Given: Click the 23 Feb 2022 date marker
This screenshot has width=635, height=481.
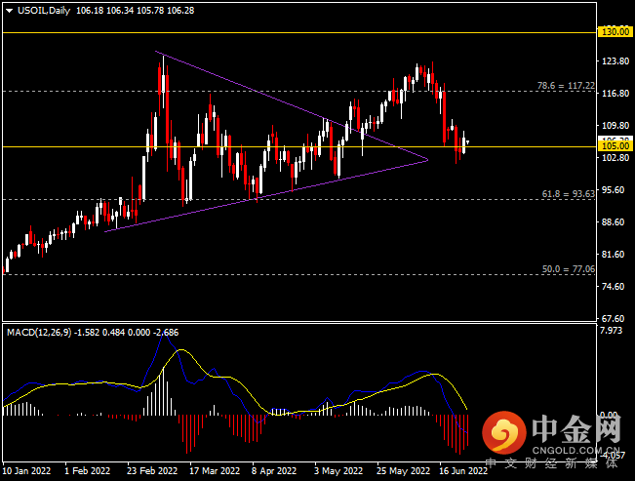Looking at the screenshot, I should [x=152, y=471].
